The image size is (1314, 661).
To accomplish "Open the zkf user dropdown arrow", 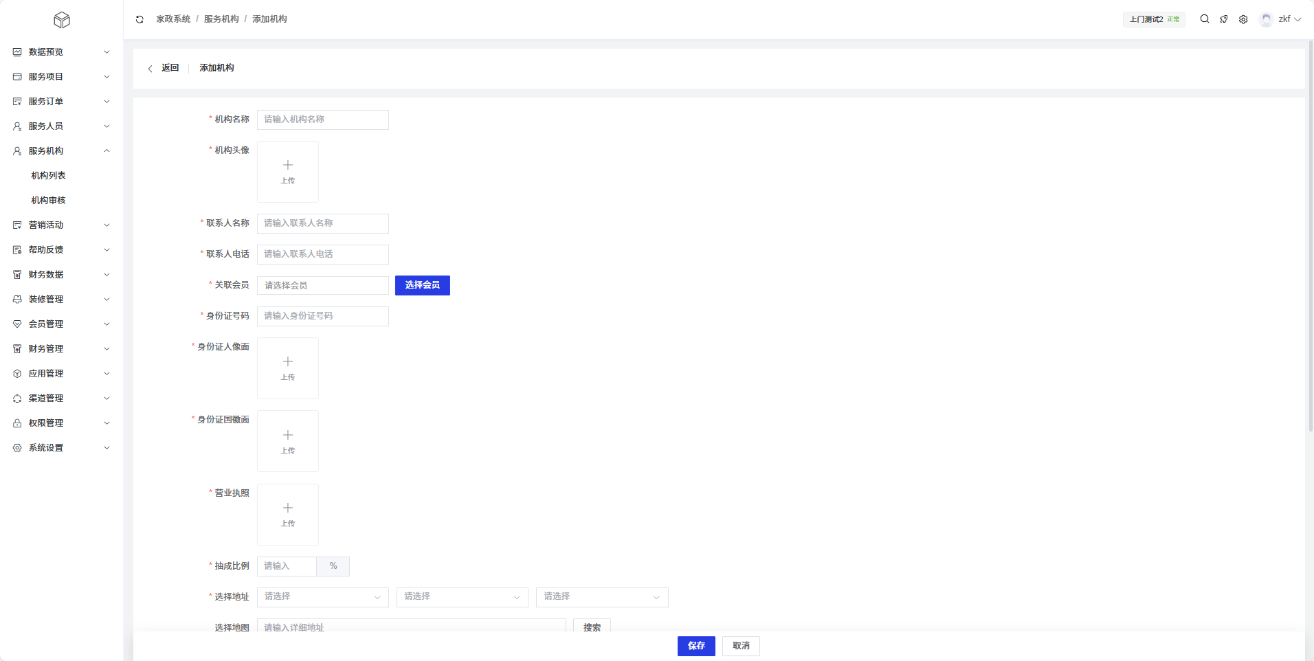I will click(1298, 19).
